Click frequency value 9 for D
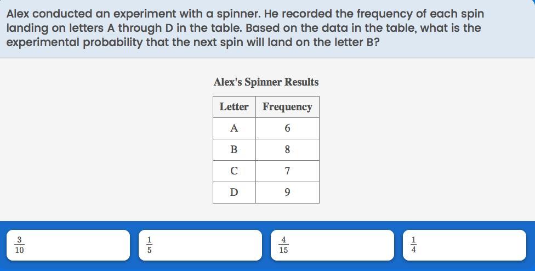535x271 pixels. (287, 193)
